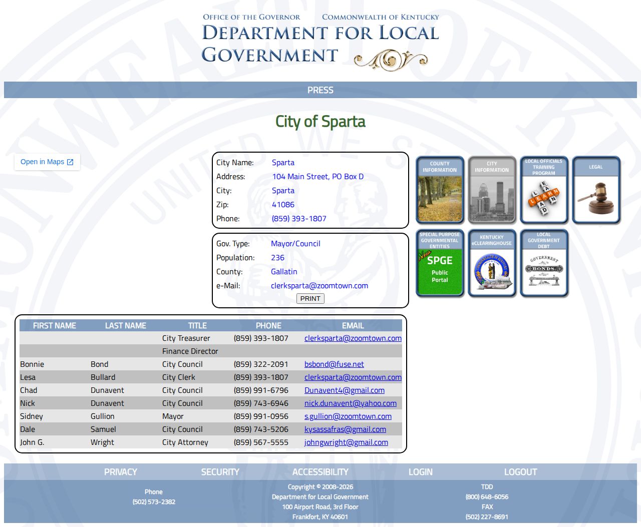The image size is (641, 527).
Task: Select the footer phone number (502) 573-2382
Action: click(154, 502)
